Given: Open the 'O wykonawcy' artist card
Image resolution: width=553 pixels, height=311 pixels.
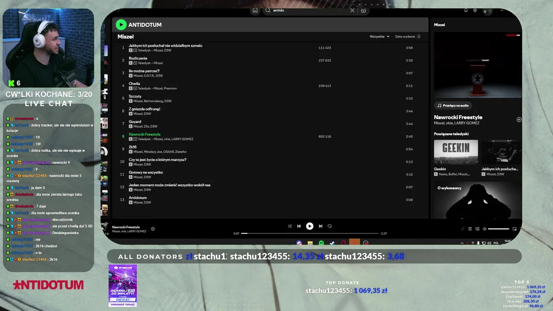Looking at the screenshot, I should (477, 200).
